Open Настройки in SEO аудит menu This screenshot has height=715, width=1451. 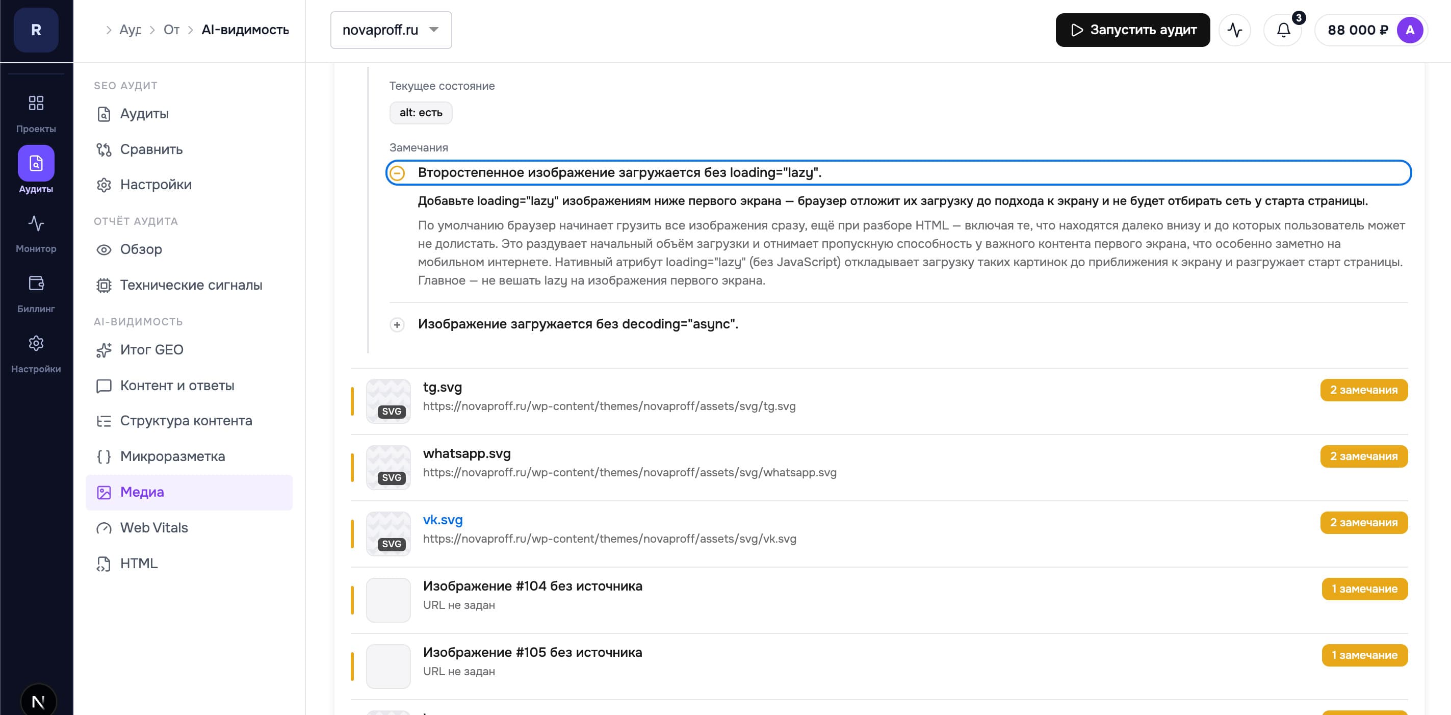point(189,185)
